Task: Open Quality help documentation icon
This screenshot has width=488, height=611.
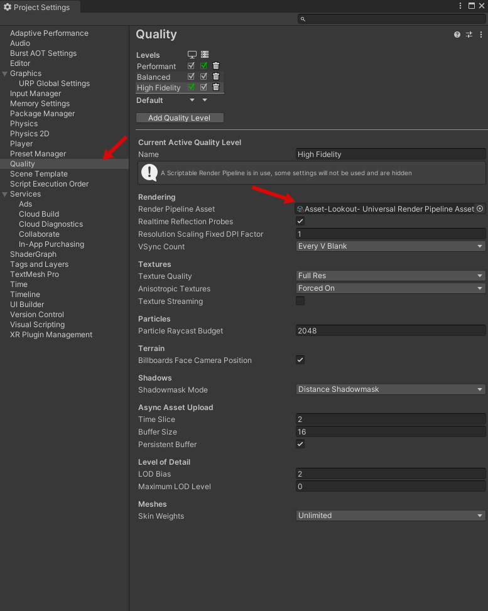Action: 457,35
